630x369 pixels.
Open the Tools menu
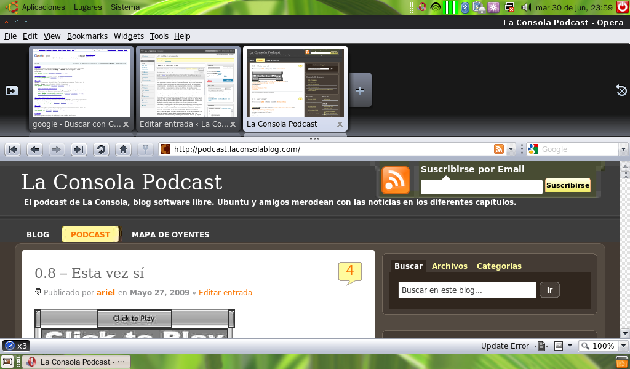[159, 36]
